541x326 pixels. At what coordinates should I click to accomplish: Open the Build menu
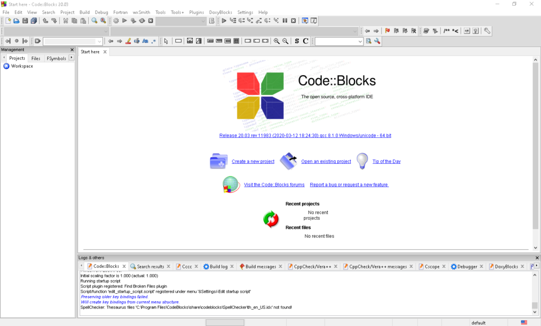tap(85, 12)
